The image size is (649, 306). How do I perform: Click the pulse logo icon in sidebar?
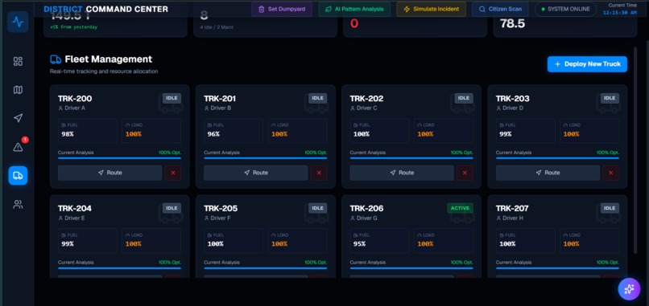[18, 22]
